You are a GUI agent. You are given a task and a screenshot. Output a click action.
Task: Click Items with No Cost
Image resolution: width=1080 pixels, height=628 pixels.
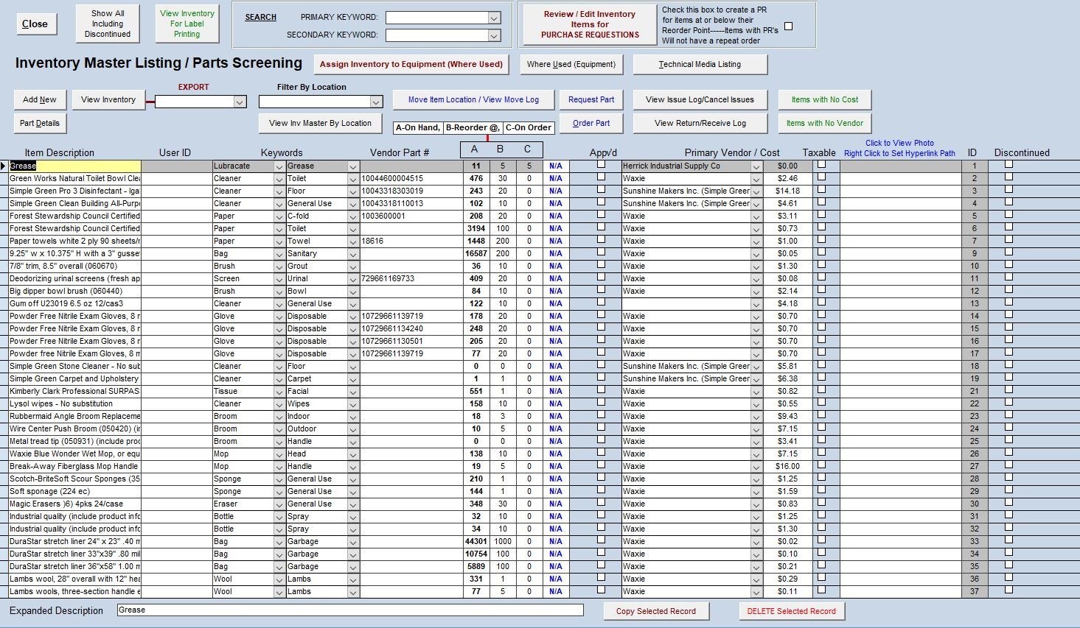[x=823, y=99]
